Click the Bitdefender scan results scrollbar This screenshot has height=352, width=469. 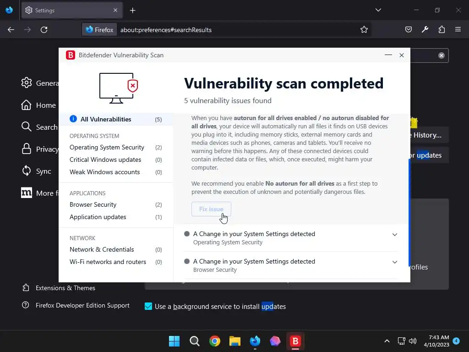tap(409, 213)
